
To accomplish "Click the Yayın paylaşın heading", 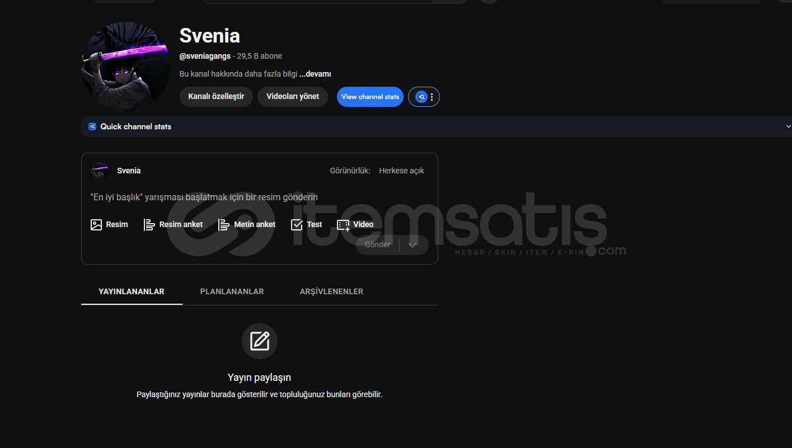I will (x=259, y=378).
